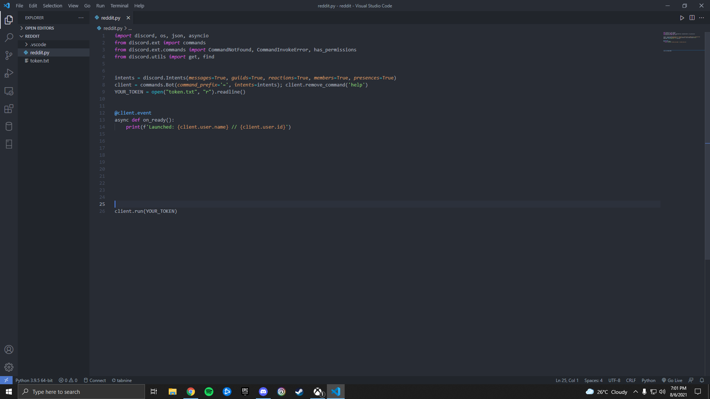This screenshot has width=710, height=399.
Task: Open Discord from the taskbar
Action: 263,392
